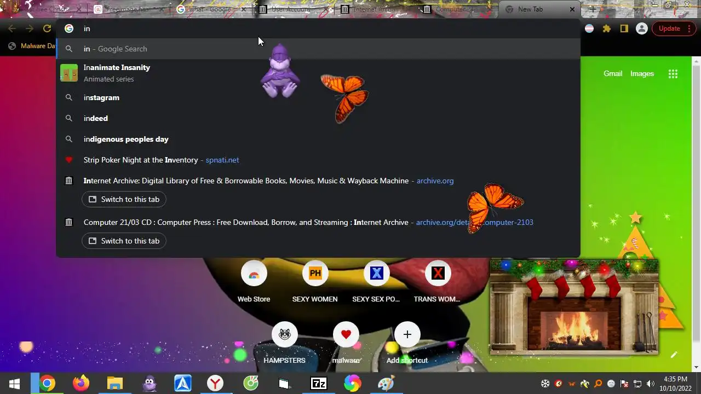The image size is (701, 394).
Task: Choose the indeed suggestion
Action: pos(318,118)
